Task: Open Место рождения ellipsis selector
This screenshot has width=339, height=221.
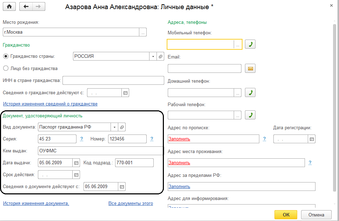Action: [143, 32]
